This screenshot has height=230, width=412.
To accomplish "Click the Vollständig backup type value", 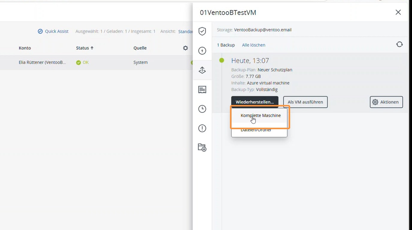I will (267, 89).
